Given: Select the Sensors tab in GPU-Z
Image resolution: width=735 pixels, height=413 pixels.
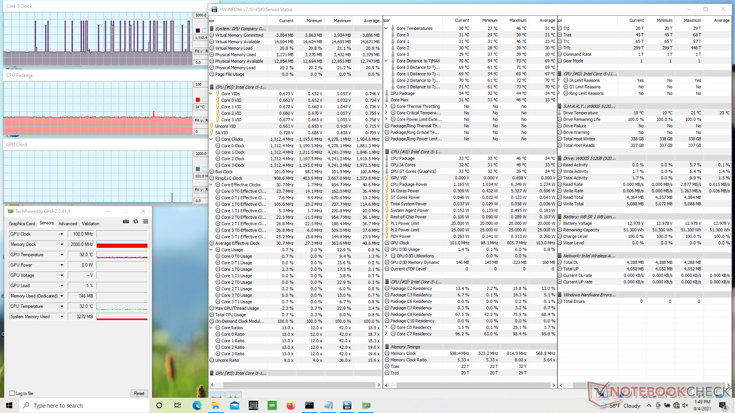Looking at the screenshot, I should (47, 223).
